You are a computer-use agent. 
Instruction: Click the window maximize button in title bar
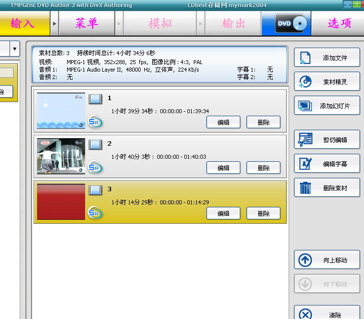coord(356,5)
